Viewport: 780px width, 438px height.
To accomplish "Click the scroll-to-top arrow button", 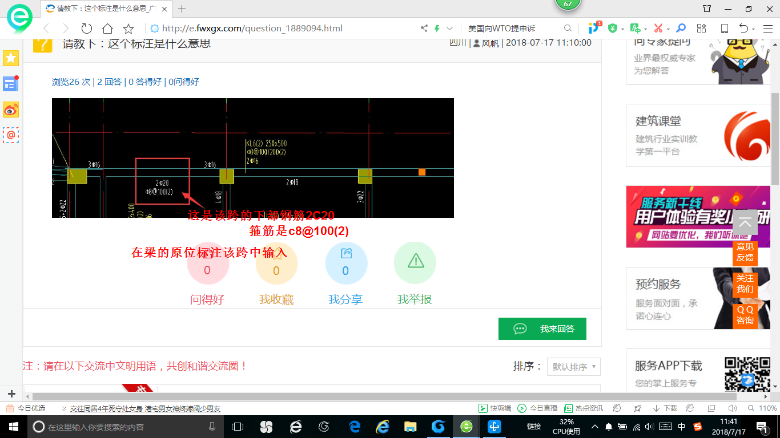I will (745, 223).
